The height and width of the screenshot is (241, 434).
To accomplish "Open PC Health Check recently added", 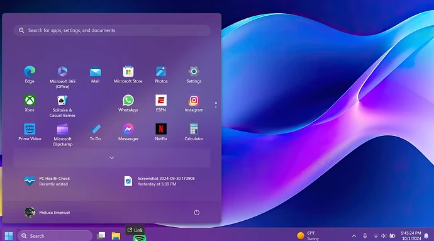I will [47, 181].
